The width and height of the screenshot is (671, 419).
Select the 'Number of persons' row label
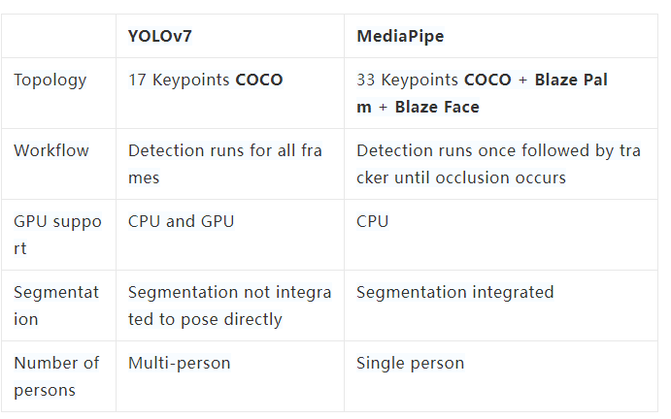pos(56,376)
